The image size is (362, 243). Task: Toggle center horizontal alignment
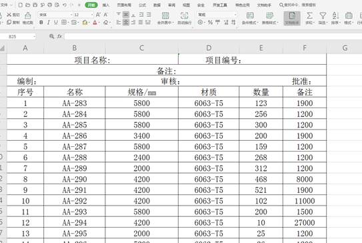[x=126, y=23]
